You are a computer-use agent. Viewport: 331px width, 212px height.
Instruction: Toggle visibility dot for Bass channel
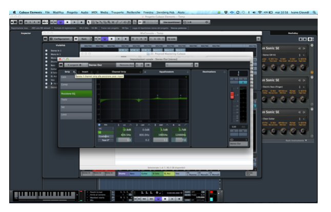[x=47, y=65]
